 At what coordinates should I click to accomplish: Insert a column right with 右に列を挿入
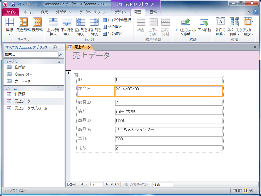point(95,27)
